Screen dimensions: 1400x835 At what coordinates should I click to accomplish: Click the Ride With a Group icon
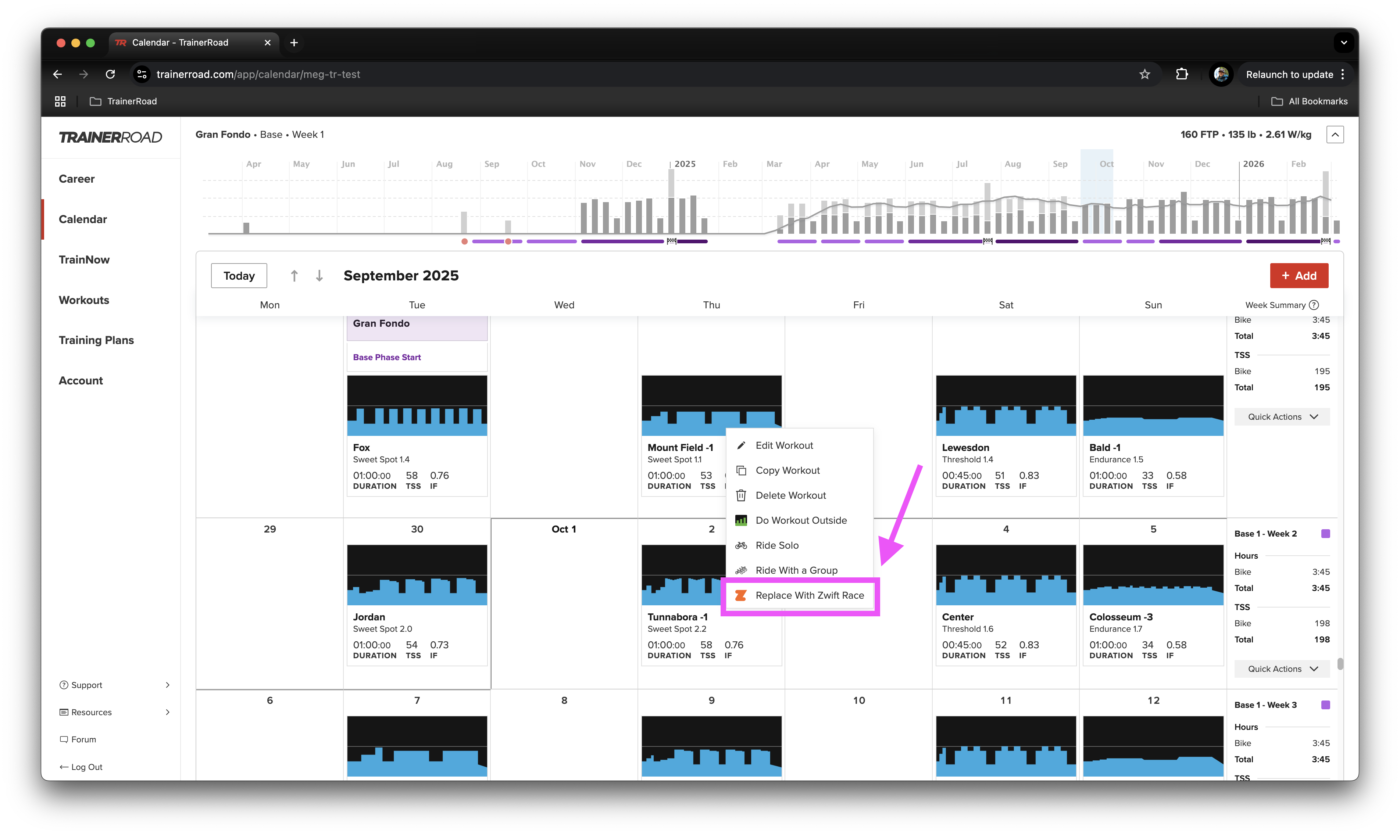(x=741, y=570)
